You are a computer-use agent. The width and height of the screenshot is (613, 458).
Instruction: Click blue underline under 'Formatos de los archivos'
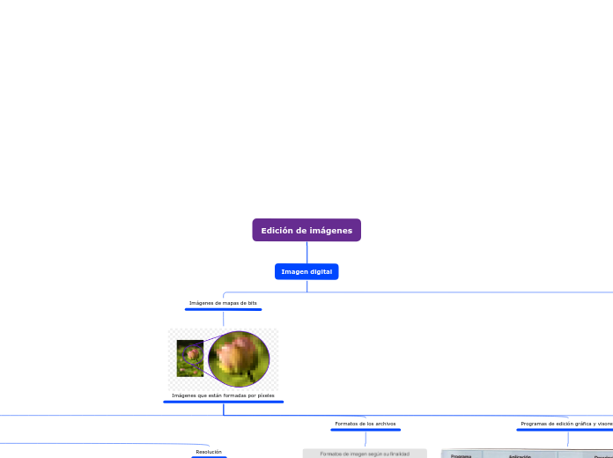pos(366,431)
